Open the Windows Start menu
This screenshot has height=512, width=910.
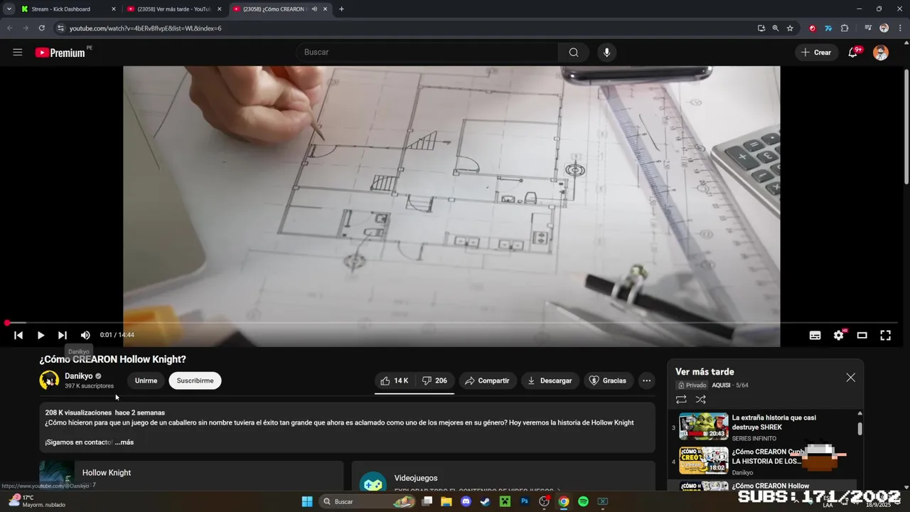click(307, 501)
